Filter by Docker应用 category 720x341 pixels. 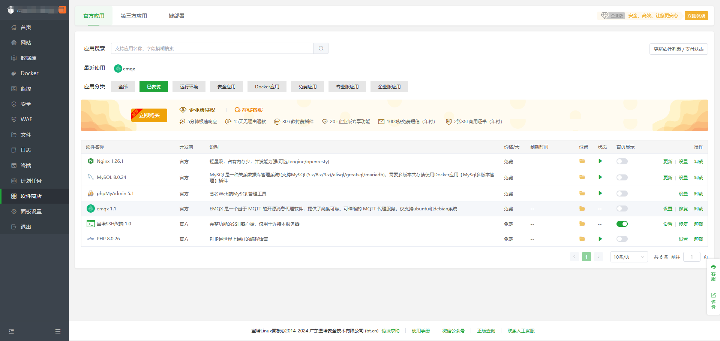tap(267, 86)
